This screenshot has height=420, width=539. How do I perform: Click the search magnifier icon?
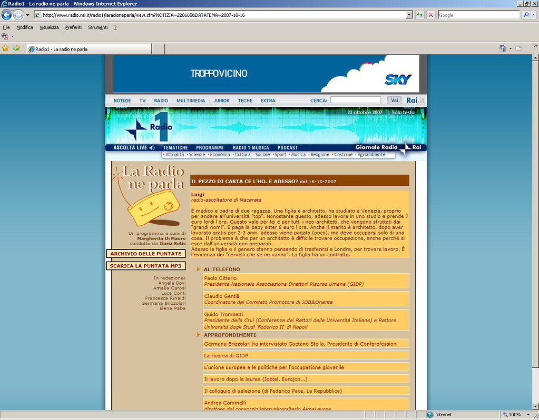[526, 15]
